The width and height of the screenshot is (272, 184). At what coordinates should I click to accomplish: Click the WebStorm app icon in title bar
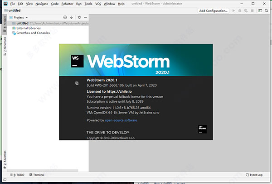tap(5, 4)
